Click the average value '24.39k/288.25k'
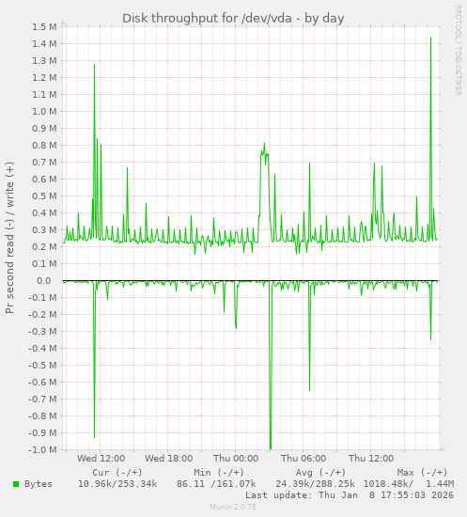467x517 pixels. 315,484
